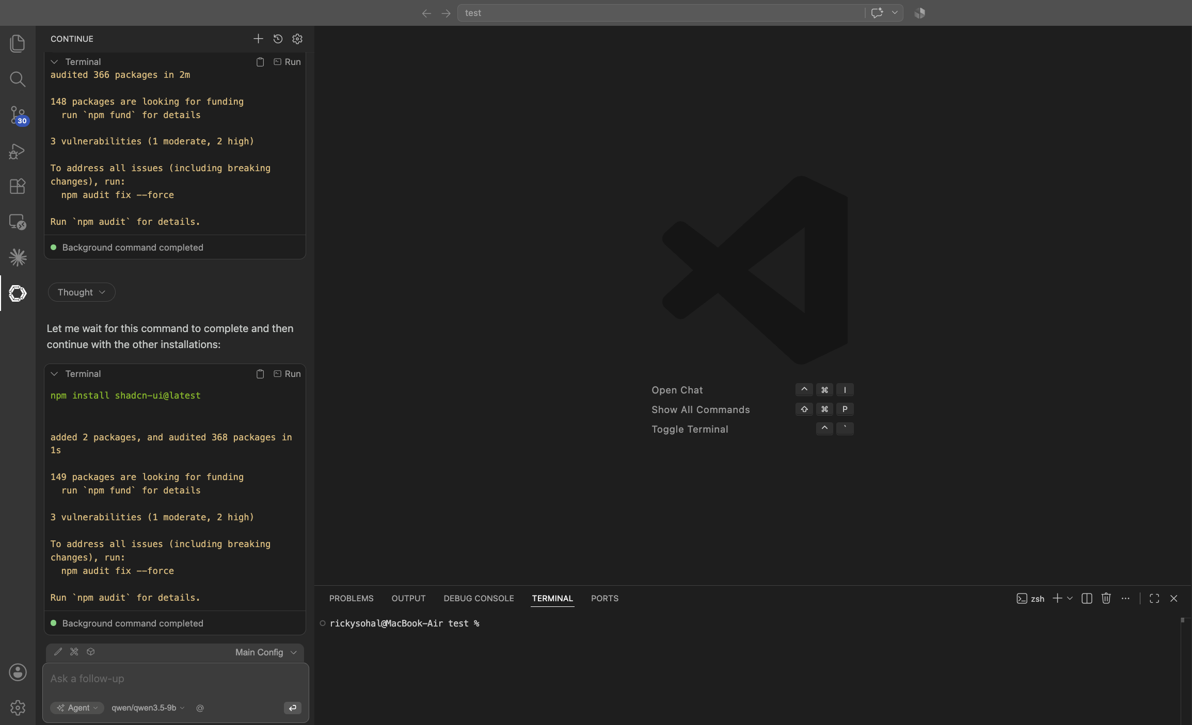Open terminal panel more actions ellipsis
Screen dimensions: 1192x725
pyautogui.click(x=1125, y=598)
